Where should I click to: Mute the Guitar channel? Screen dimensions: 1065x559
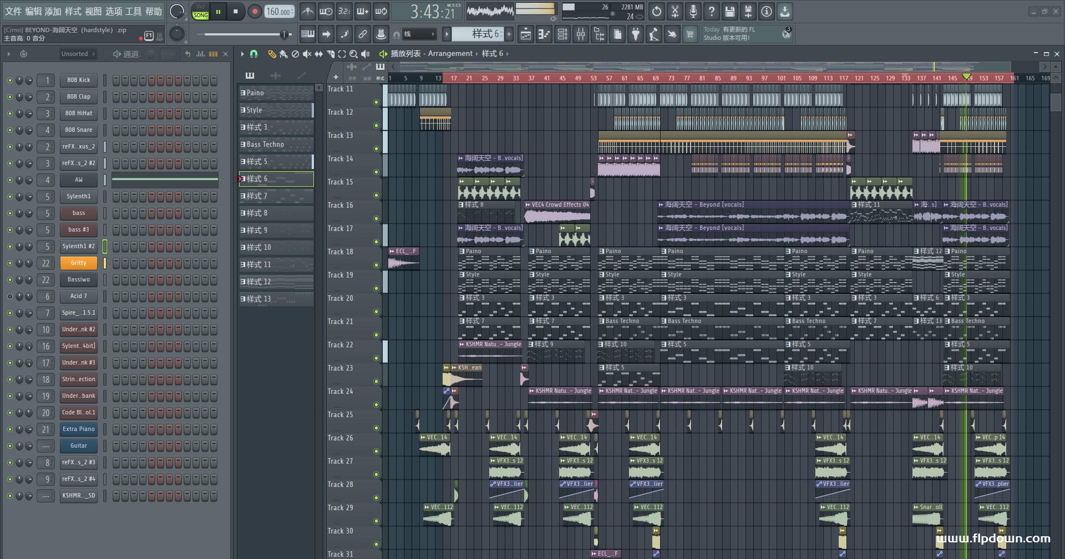tap(9, 446)
